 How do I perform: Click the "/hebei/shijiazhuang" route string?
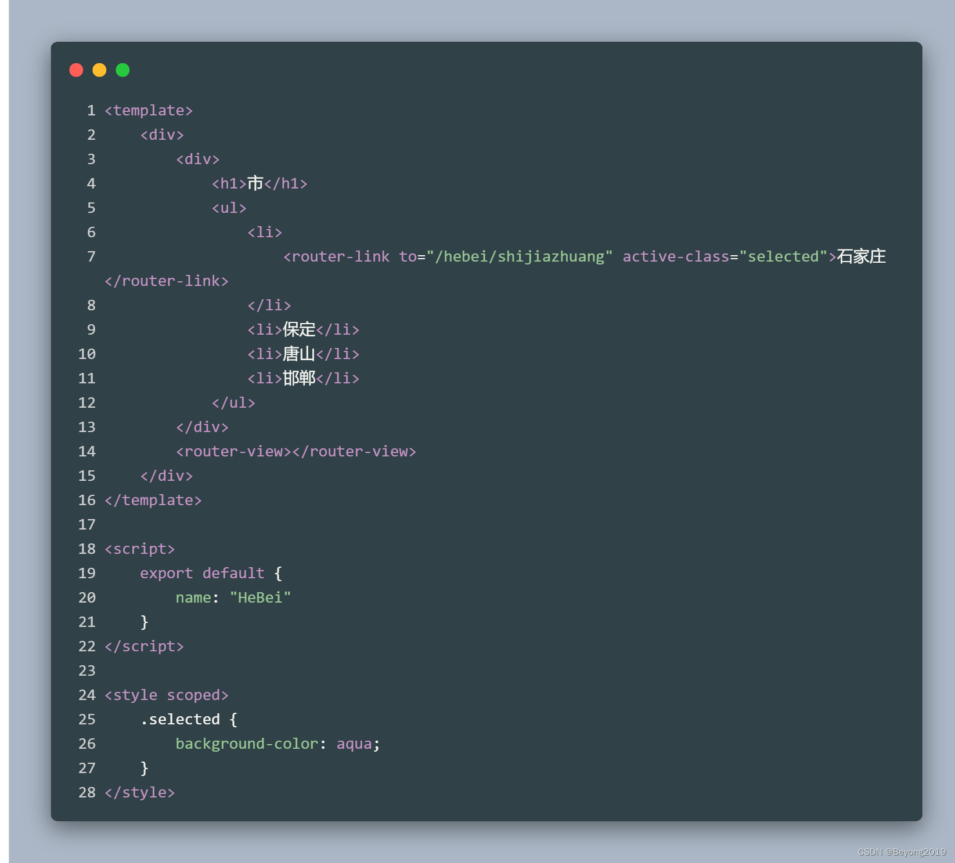[x=520, y=256]
